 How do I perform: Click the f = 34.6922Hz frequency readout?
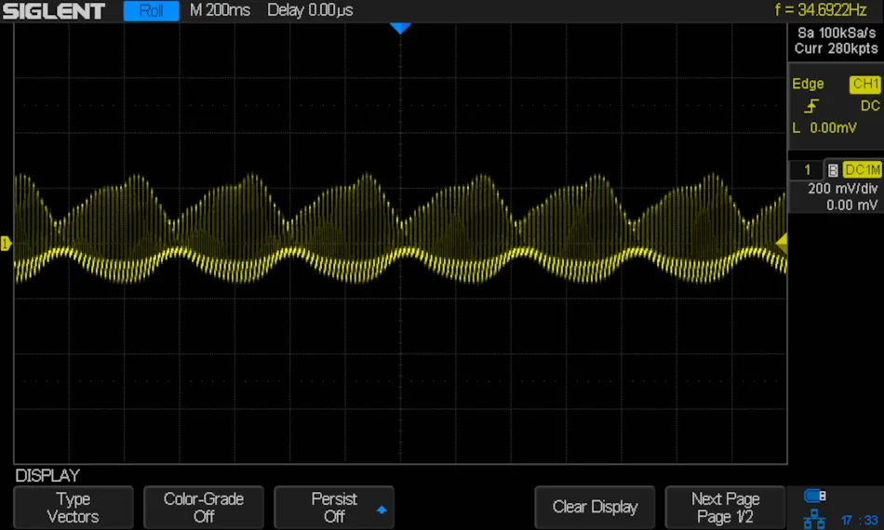821,9
